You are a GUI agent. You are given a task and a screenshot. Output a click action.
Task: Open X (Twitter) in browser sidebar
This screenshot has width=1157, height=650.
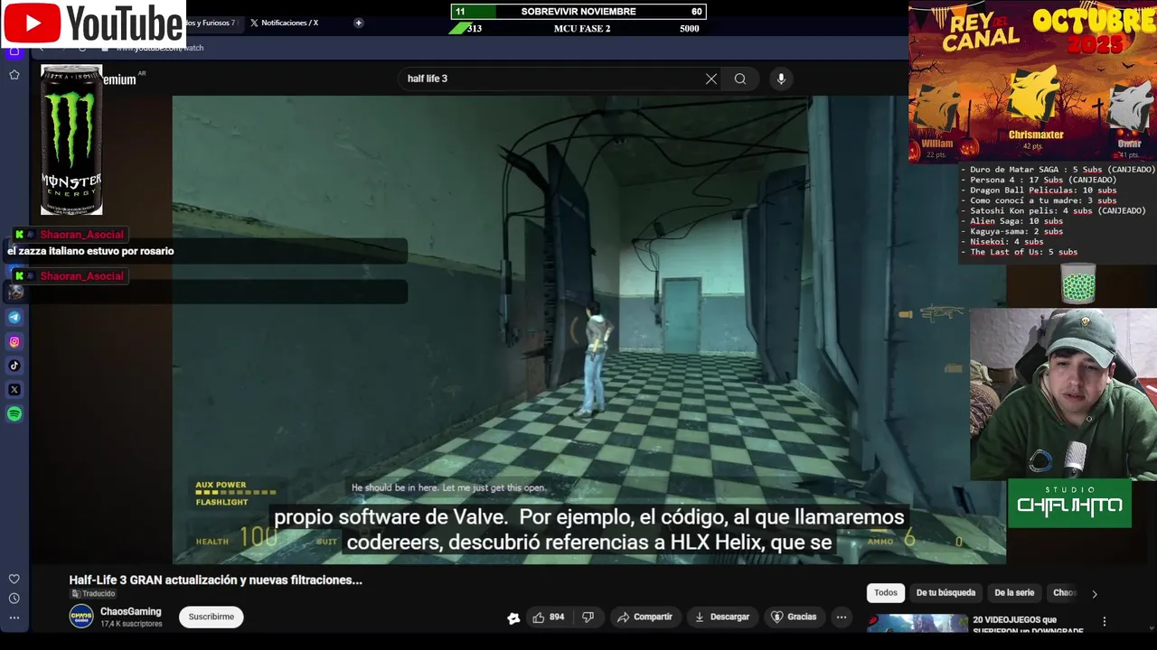point(14,390)
